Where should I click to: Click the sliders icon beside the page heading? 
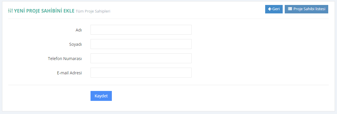[11, 11]
